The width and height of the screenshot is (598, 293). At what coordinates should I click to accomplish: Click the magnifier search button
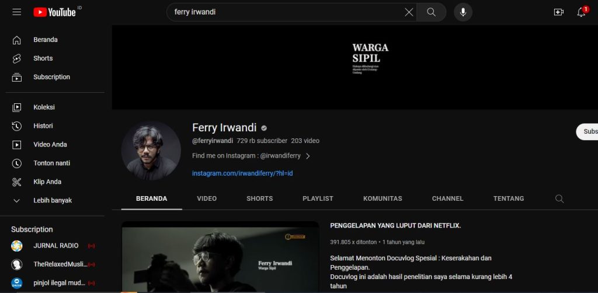[x=431, y=12]
